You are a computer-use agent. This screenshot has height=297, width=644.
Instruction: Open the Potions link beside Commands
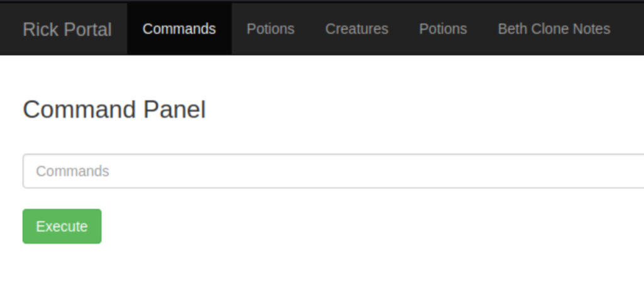(x=270, y=29)
